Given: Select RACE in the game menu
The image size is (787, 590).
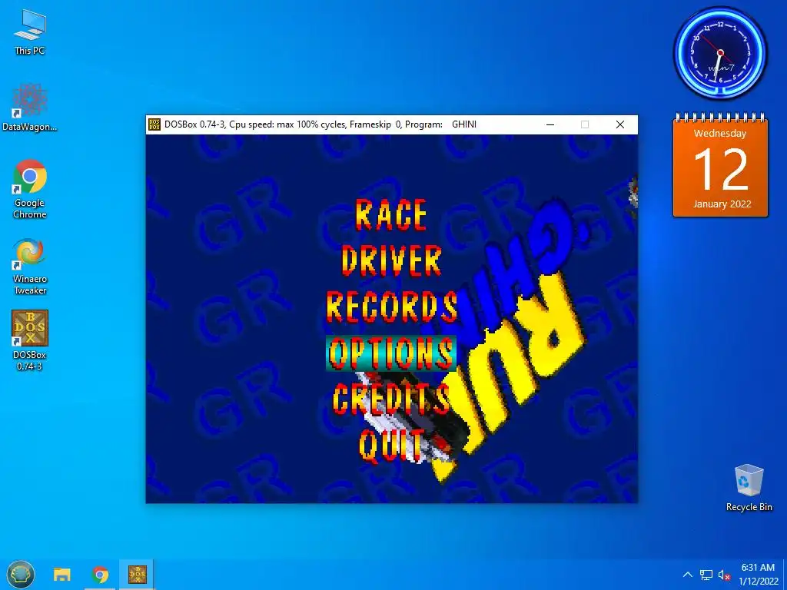Looking at the screenshot, I should 391,215.
